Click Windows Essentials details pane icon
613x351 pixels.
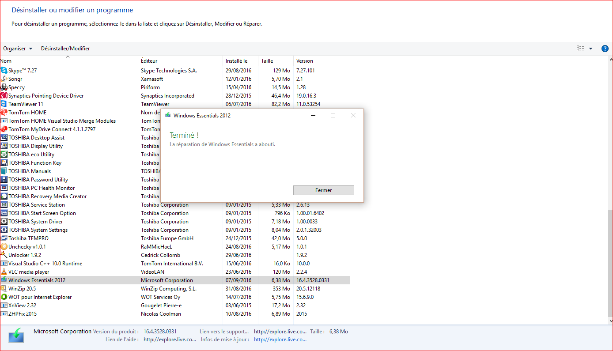pyautogui.click(x=16, y=335)
